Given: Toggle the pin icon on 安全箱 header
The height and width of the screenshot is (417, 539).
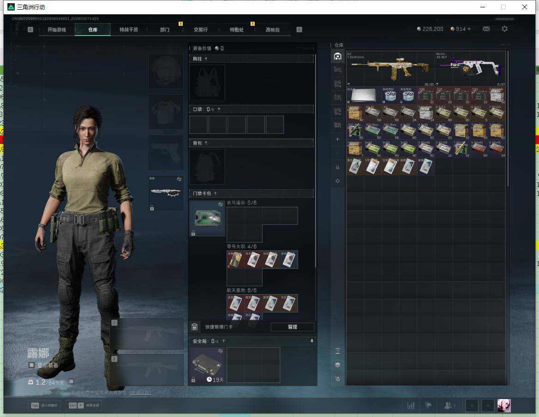Looking at the screenshot, I should [312, 341].
